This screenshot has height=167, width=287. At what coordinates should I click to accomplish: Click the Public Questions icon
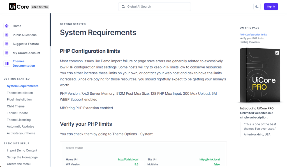tap(7, 35)
